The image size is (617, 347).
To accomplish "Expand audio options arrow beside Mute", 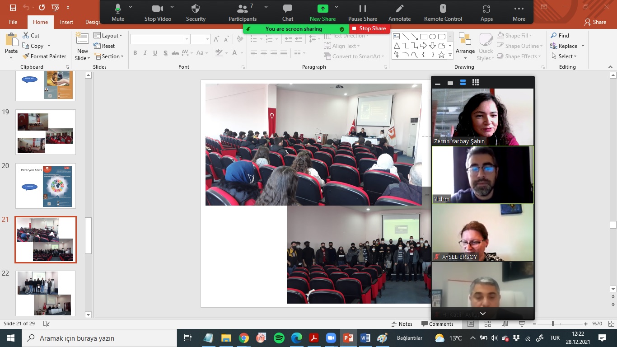I will click(x=131, y=7).
